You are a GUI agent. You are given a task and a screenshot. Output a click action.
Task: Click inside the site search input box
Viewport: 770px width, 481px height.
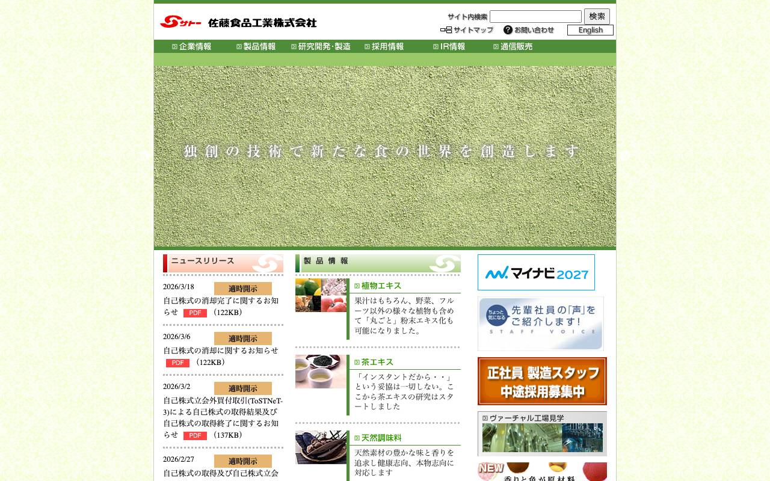(535, 16)
